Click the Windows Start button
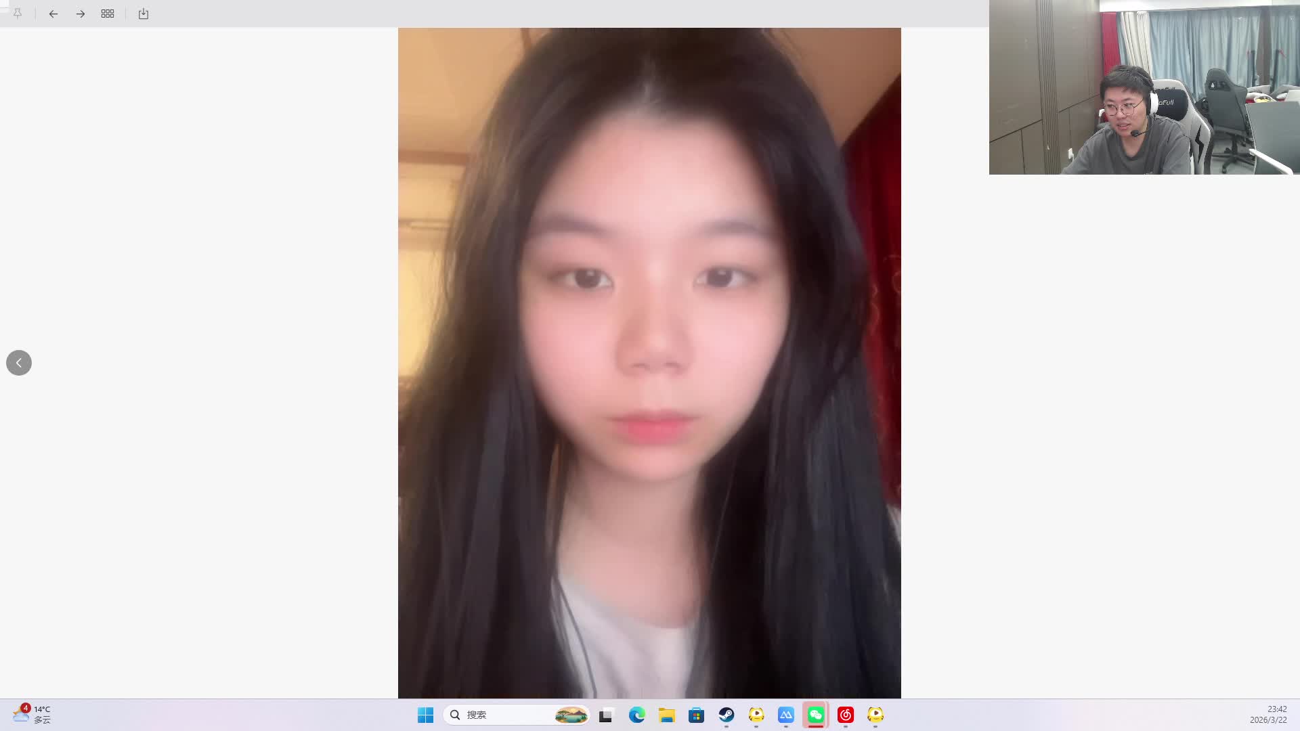 coord(425,715)
